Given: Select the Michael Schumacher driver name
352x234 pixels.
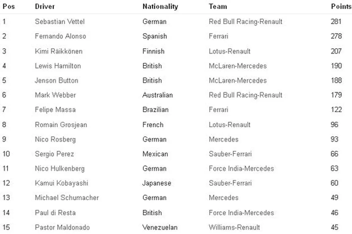Looking at the screenshot, I should coord(67,198).
